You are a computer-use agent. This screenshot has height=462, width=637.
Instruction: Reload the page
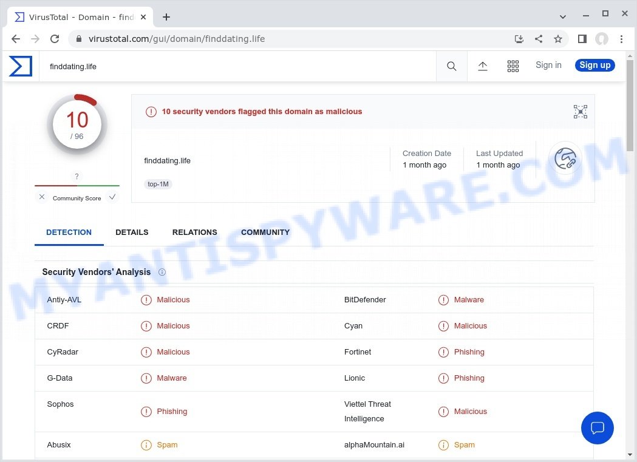tap(55, 39)
